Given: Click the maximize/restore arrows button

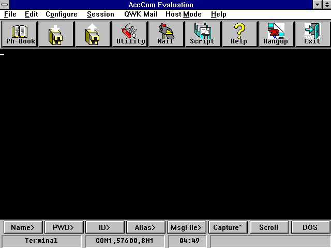Looking at the screenshot, I should tap(326, 5).
